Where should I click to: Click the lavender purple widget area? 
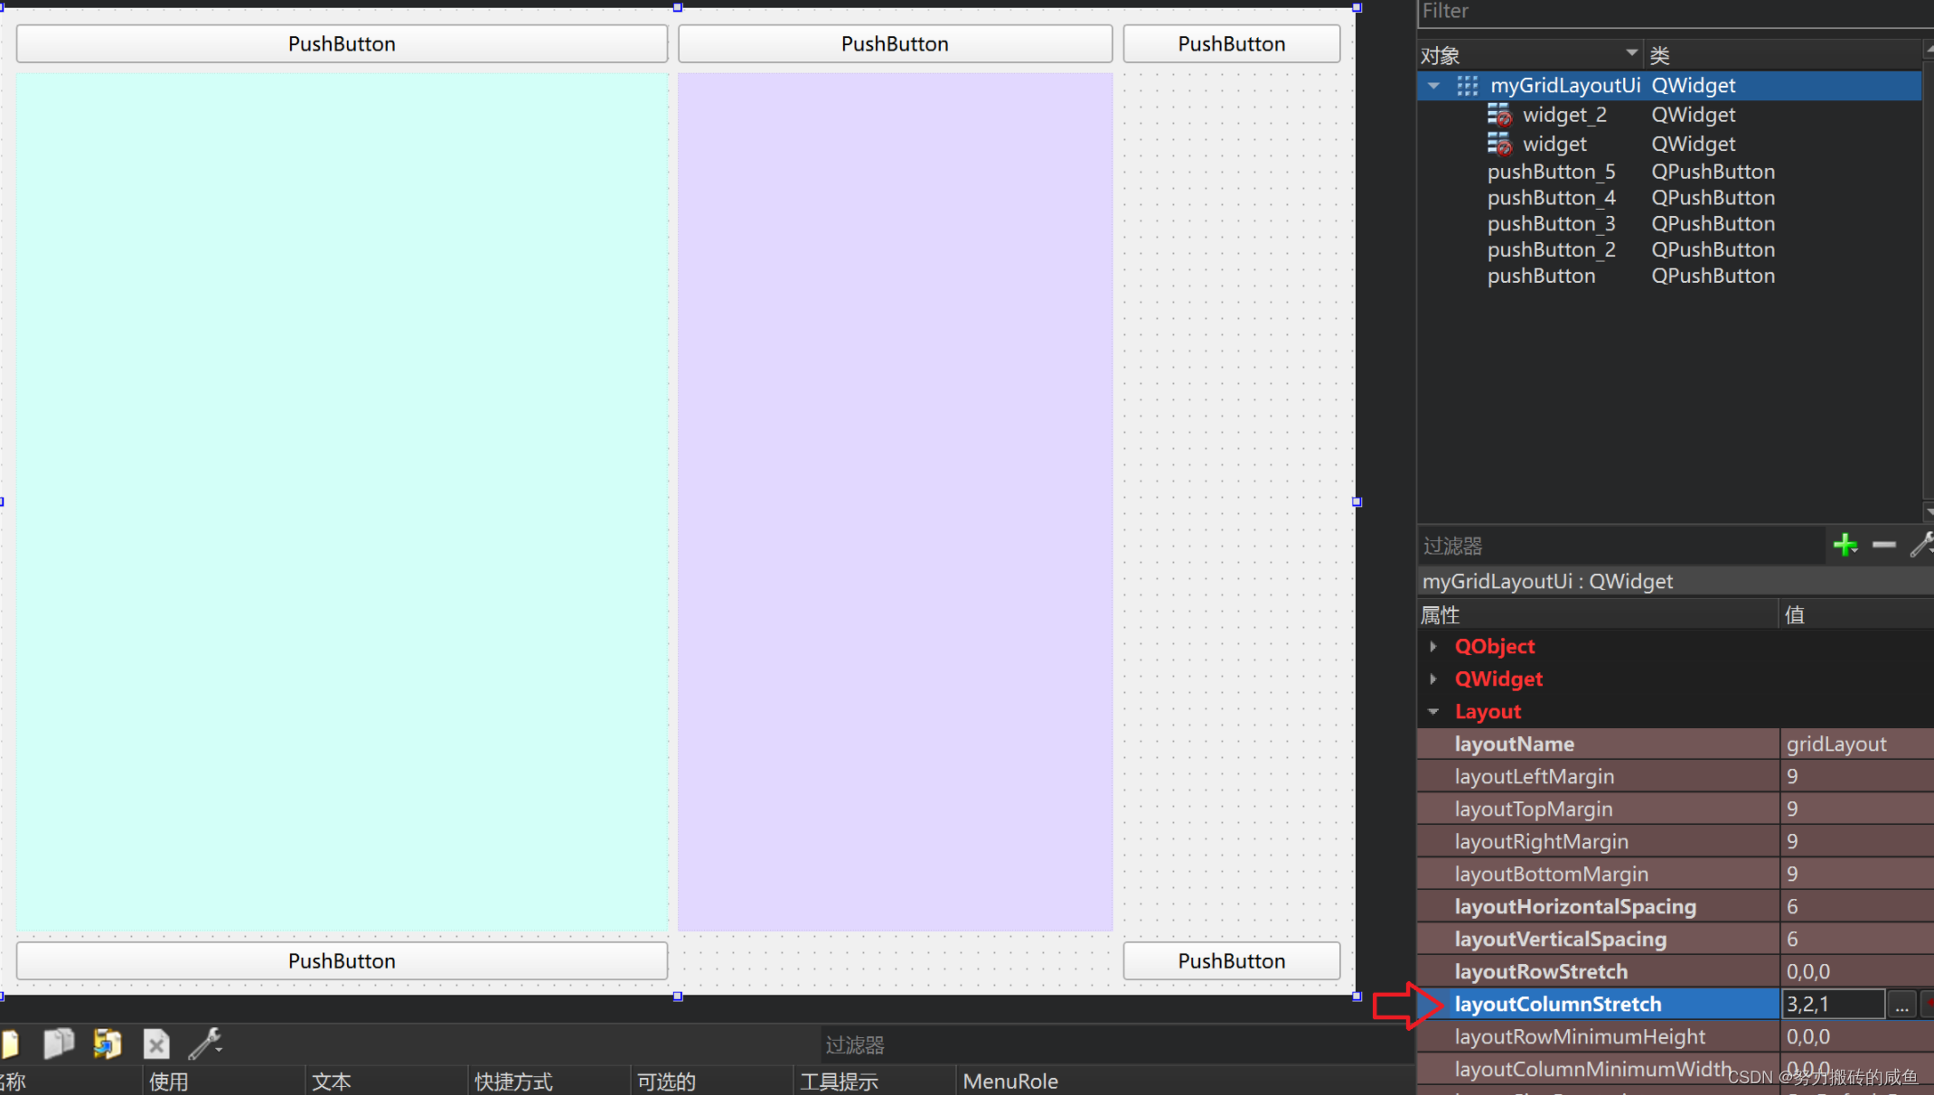point(895,501)
